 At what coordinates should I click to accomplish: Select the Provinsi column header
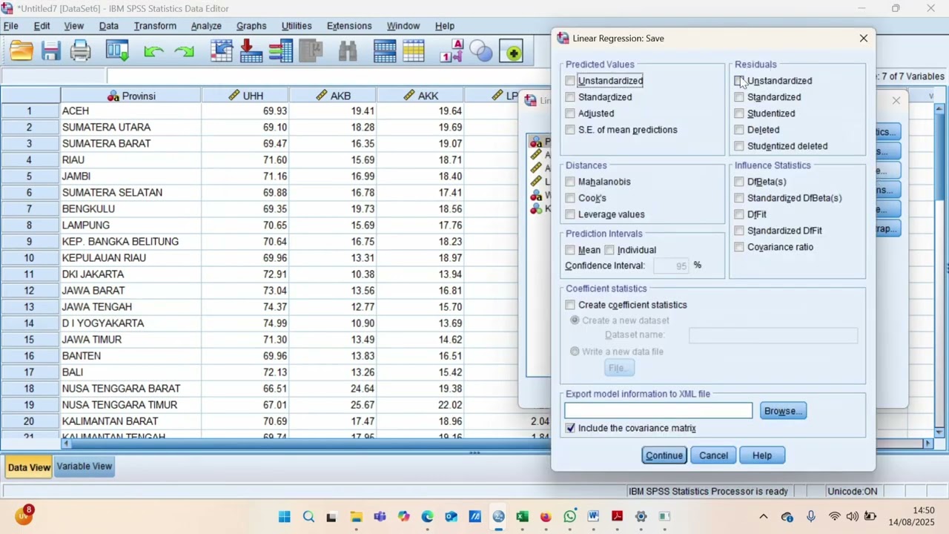click(130, 96)
